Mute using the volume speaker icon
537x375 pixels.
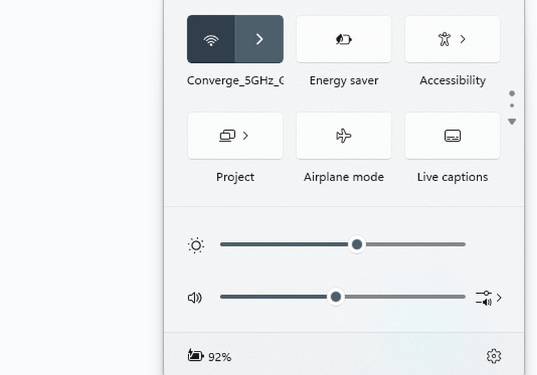tap(195, 297)
